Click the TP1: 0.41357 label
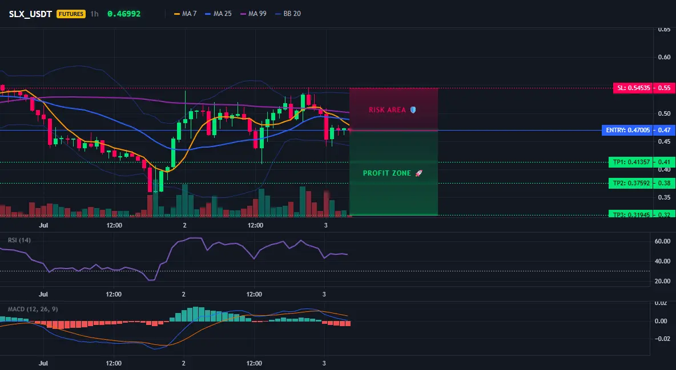The width and height of the screenshot is (676, 370). coord(630,162)
